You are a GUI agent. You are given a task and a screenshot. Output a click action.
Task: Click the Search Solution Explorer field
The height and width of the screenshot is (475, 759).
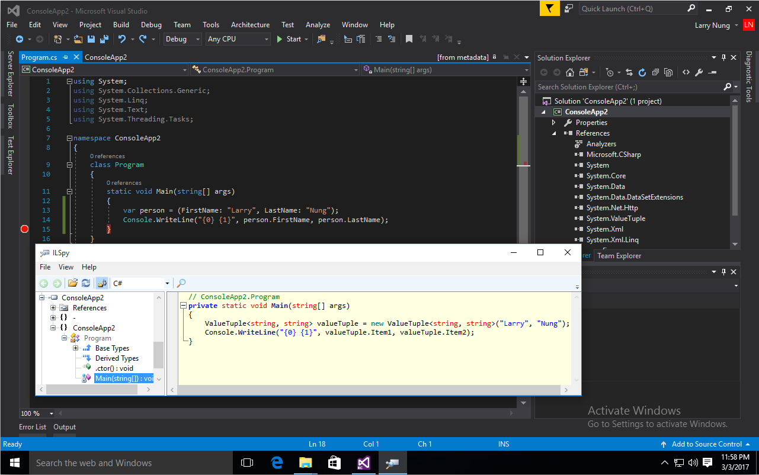[x=637, y=87]
